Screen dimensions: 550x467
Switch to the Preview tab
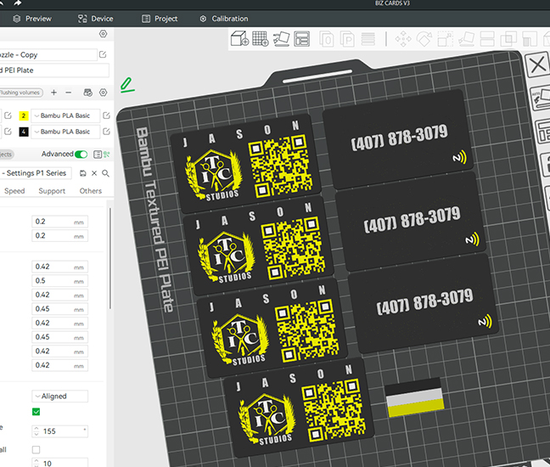pos(32,19)
